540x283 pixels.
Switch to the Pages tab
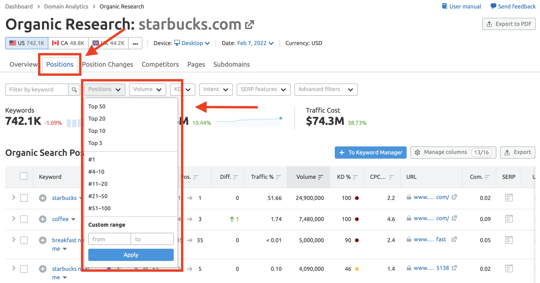click(x=196, y=64)
